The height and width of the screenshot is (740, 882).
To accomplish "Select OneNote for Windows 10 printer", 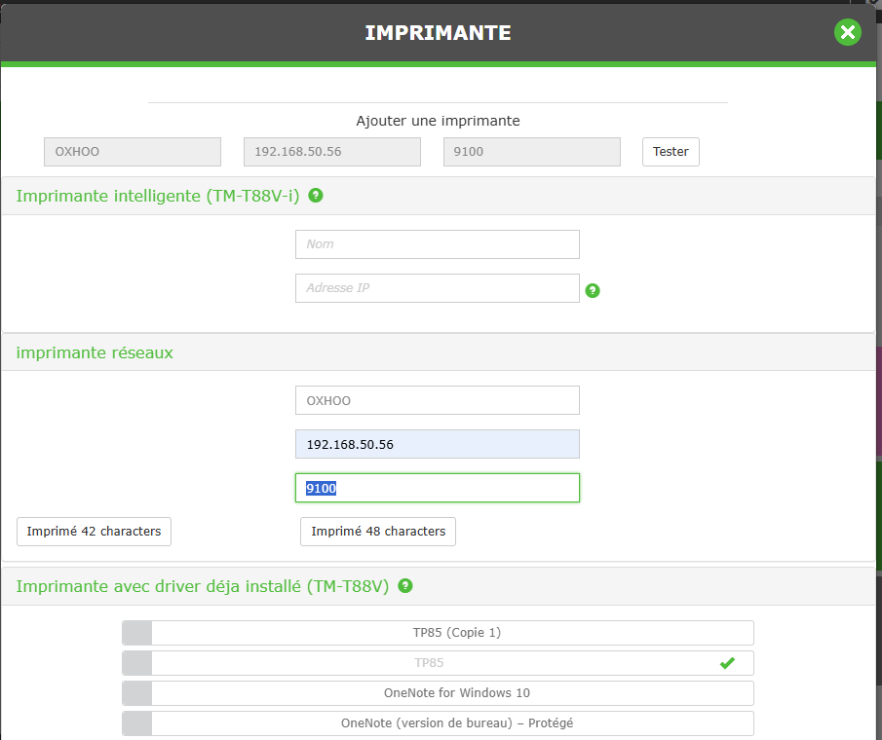I will click(x=438, y=693).
